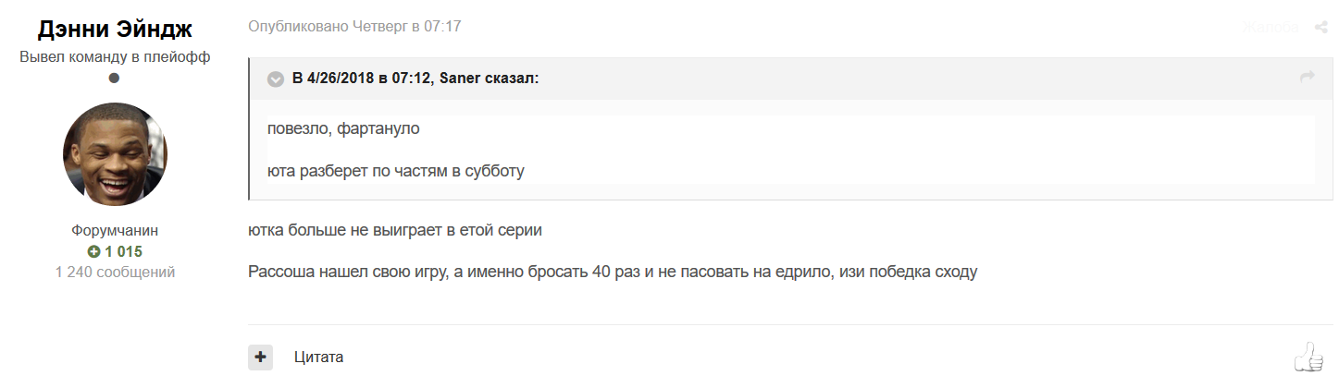Like the post with thumbs-up icon
Image resolution: width=1339 pixels, height=388 pixels.
(1309, 357)
